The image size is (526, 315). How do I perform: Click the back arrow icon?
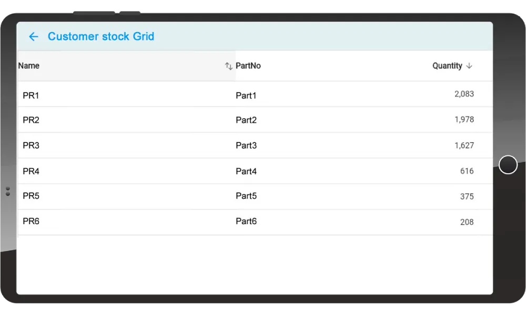[34, 36]
